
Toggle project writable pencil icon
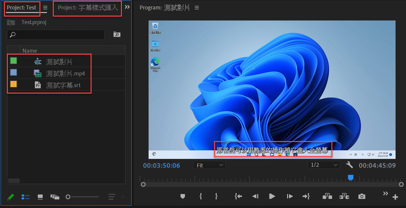point(11,197)
